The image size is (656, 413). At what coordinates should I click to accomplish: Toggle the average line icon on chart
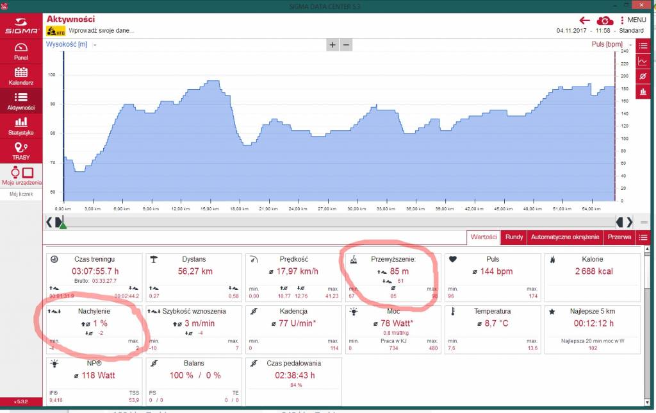tap(643, 76)
